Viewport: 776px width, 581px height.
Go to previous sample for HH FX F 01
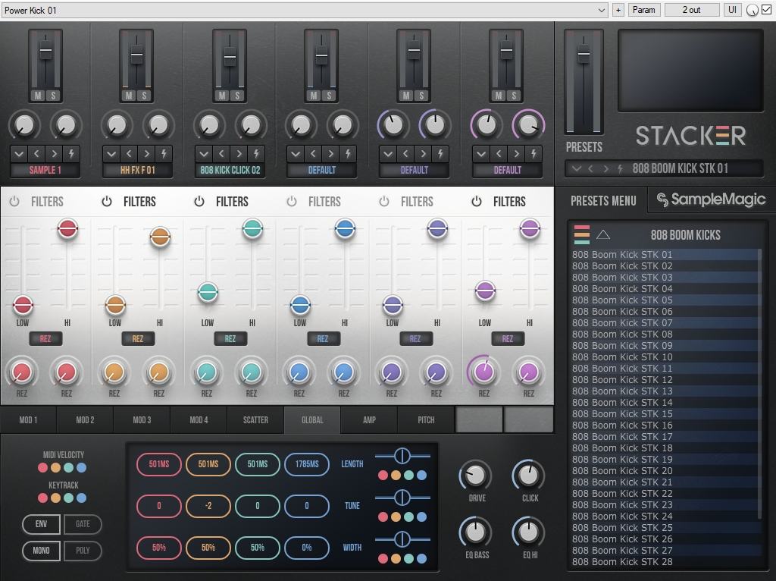coord(129,153)
